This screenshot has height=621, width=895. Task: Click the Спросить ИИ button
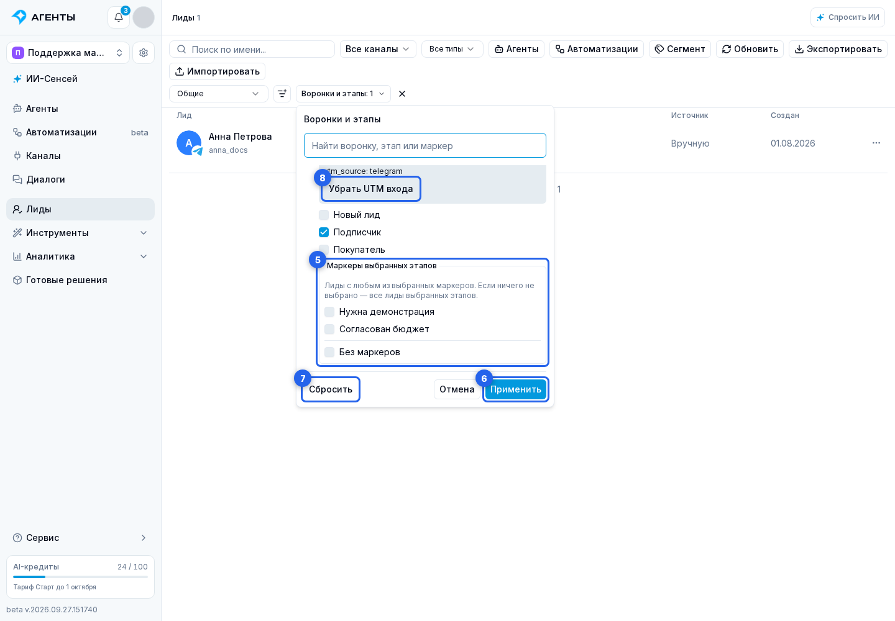click(x=848, y=17)
